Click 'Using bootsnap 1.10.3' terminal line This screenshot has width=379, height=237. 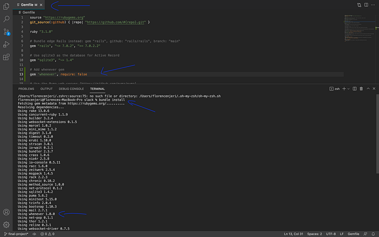(37, 207)
